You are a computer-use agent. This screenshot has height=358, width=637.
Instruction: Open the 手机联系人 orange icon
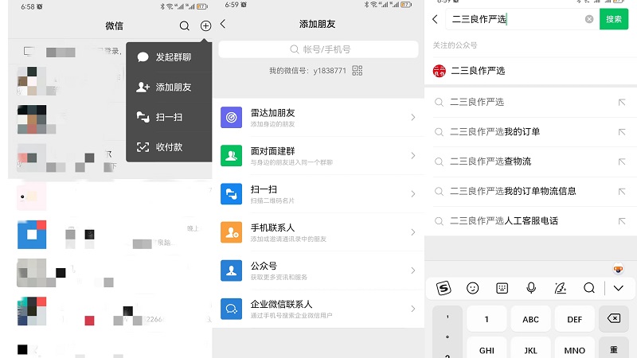click(x=231, y=232)
